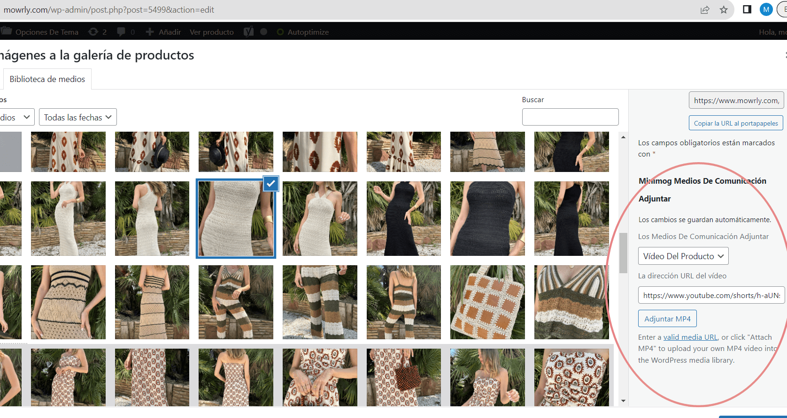Image resolution: width=787 pixels, height=418 pixels.
Task: Click attachment URL field with mowrly.com
Action: pyautogui.click(x=736, y=100)
